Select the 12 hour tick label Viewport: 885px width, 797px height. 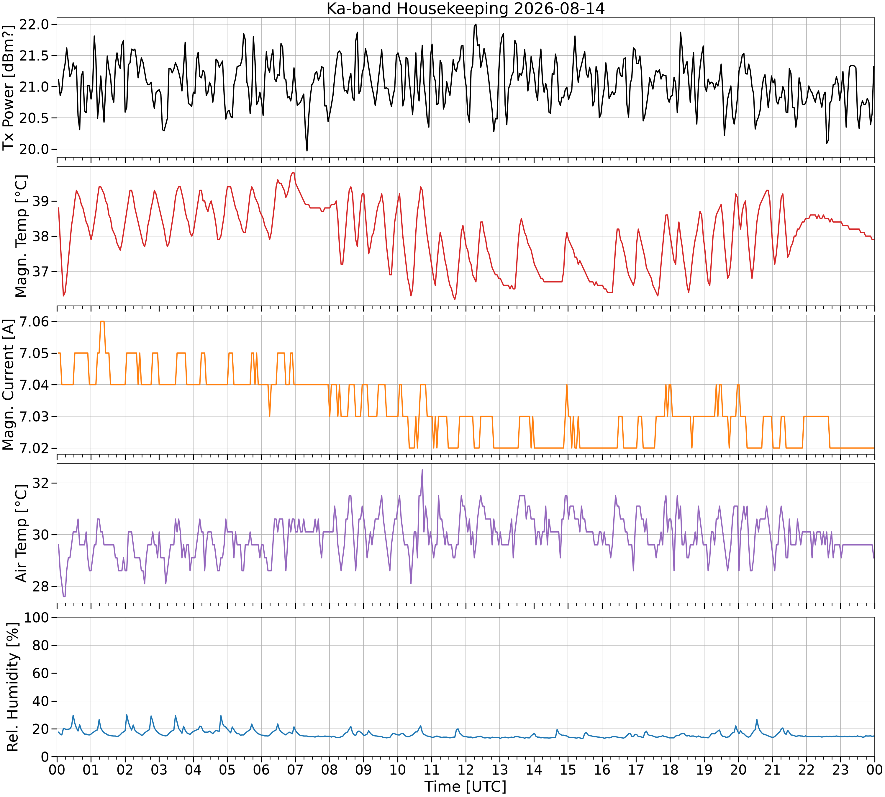coord(465,770)
